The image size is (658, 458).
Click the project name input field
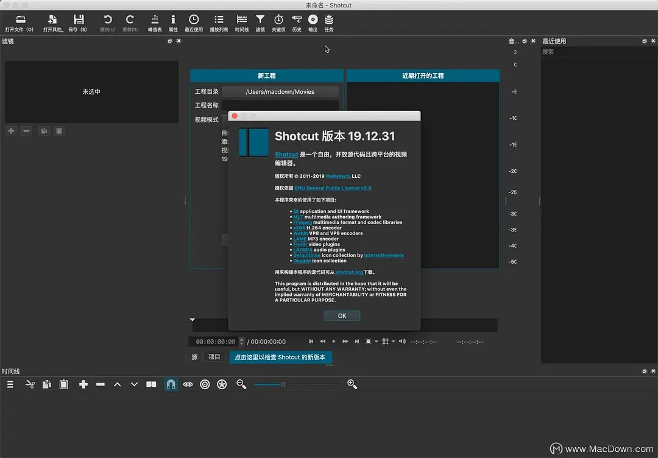click(280, 105)
